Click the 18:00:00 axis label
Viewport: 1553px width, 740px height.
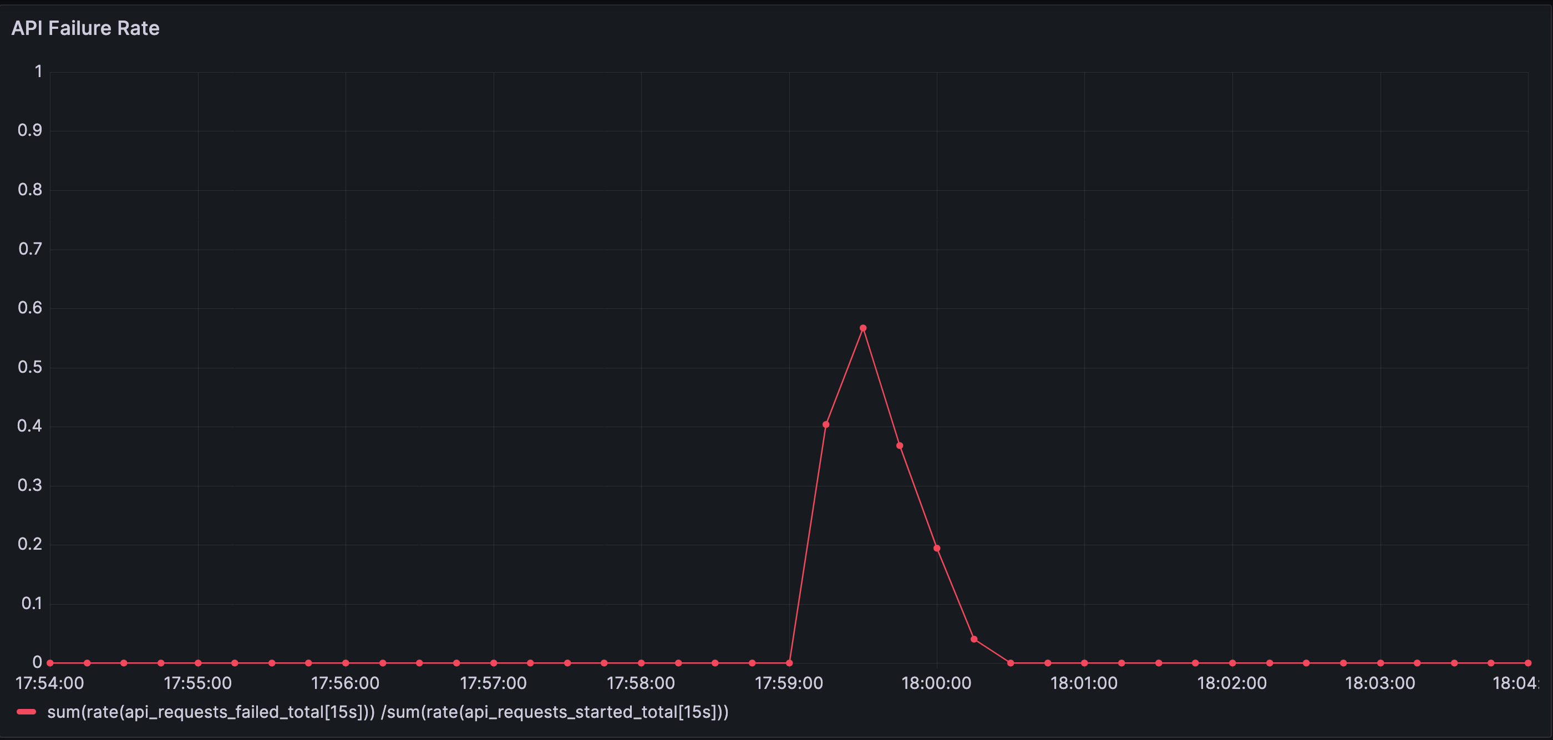(x=936, y=683)
